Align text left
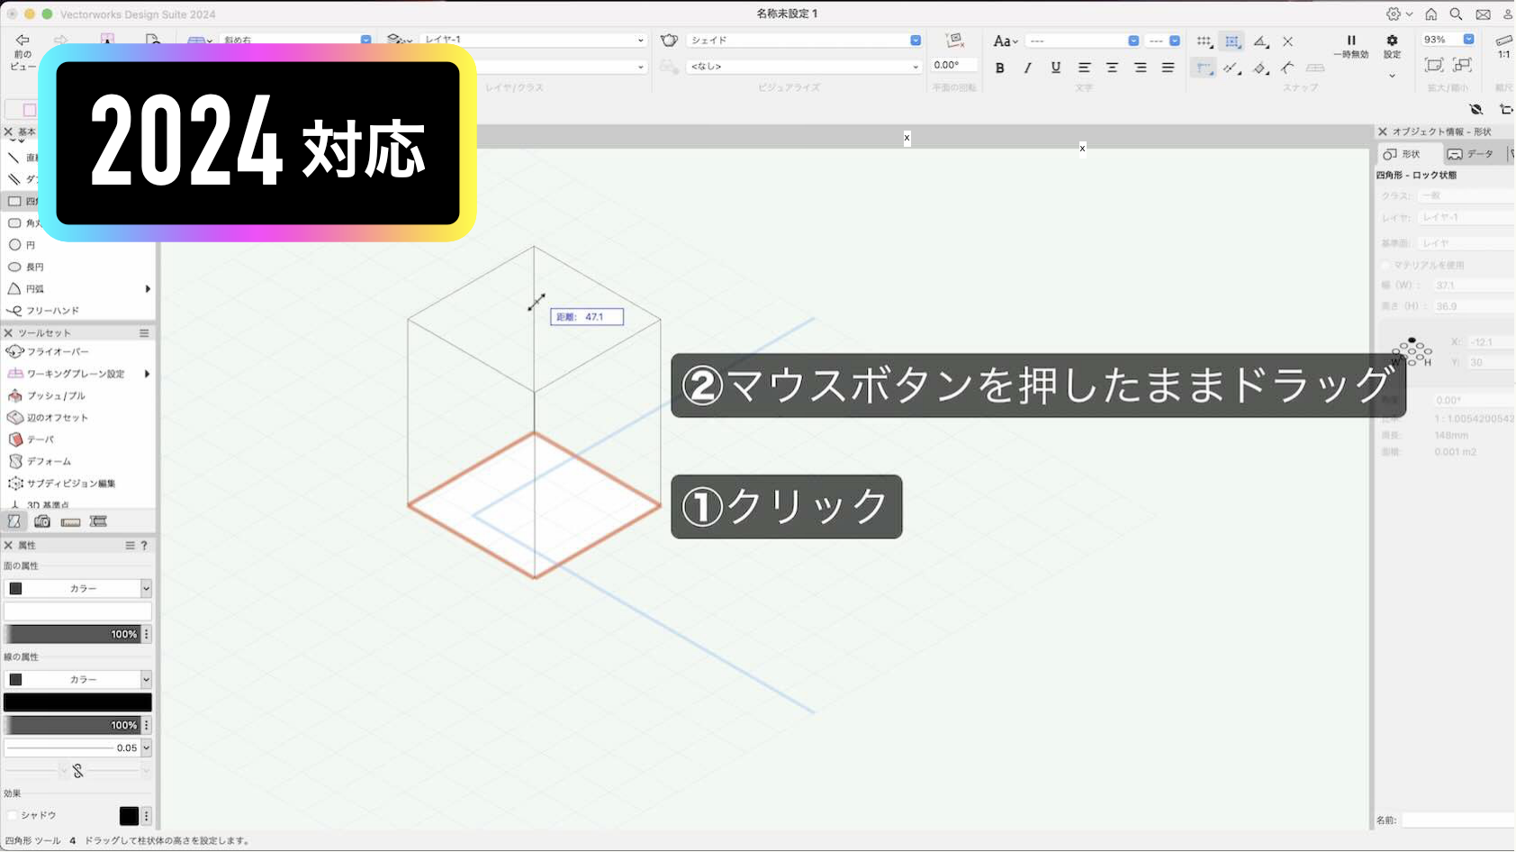The width and height of the screenshot is (1516, 852). (1084, 68)
